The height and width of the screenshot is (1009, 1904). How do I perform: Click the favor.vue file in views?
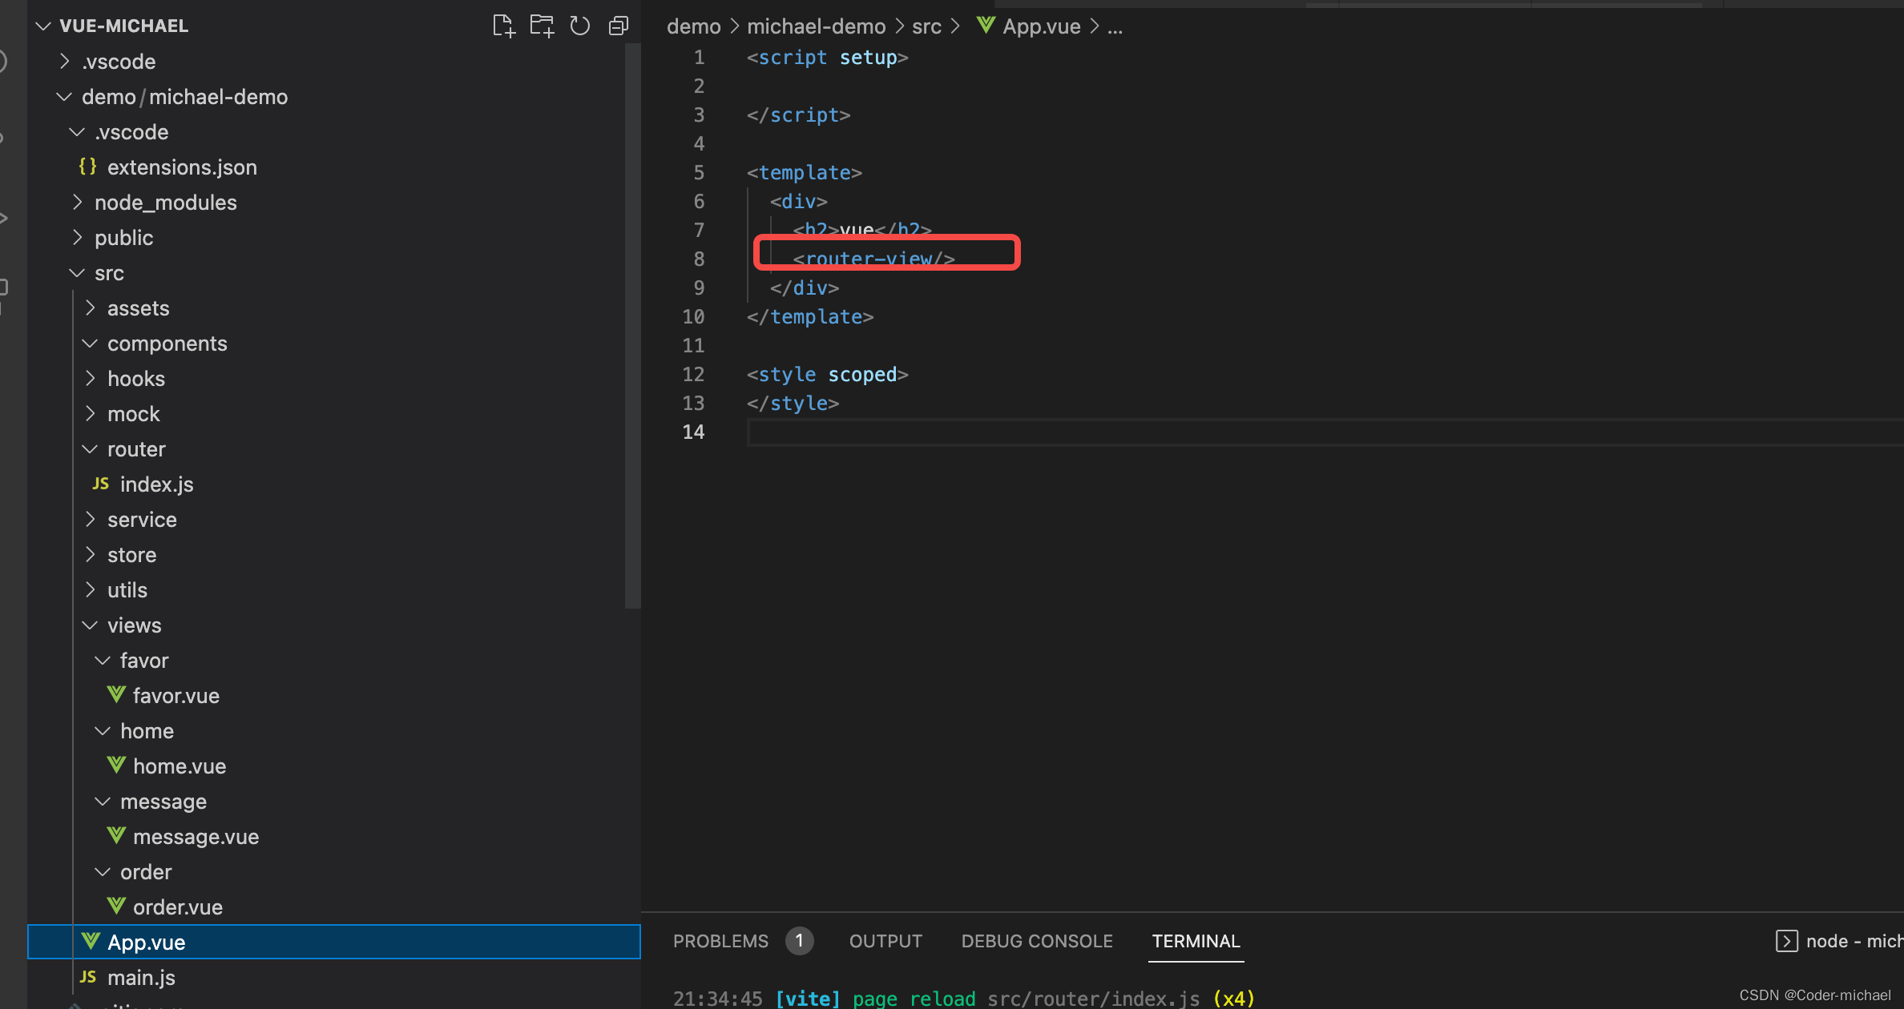click(178, 694)
